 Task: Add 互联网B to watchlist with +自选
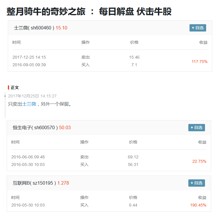(x=197, y=183)
